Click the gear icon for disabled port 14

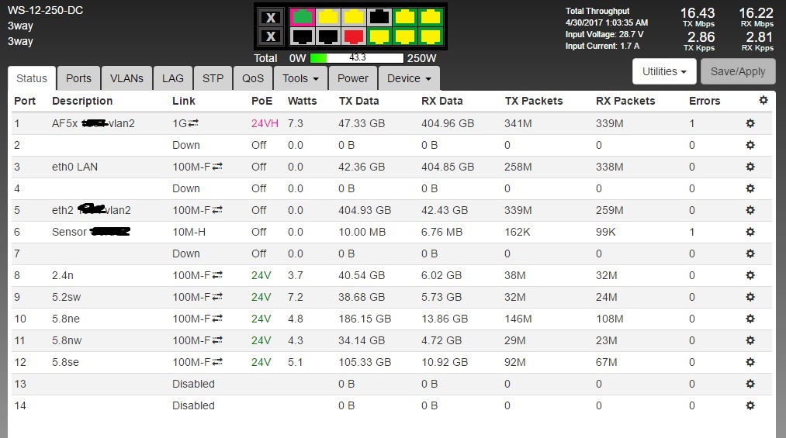pos(750,405)
